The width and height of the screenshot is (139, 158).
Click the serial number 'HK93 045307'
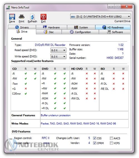(115, 58)
